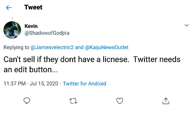Click the thread line above the avatar
Viewport: 195px width, 130px height.
click(12, 18)
